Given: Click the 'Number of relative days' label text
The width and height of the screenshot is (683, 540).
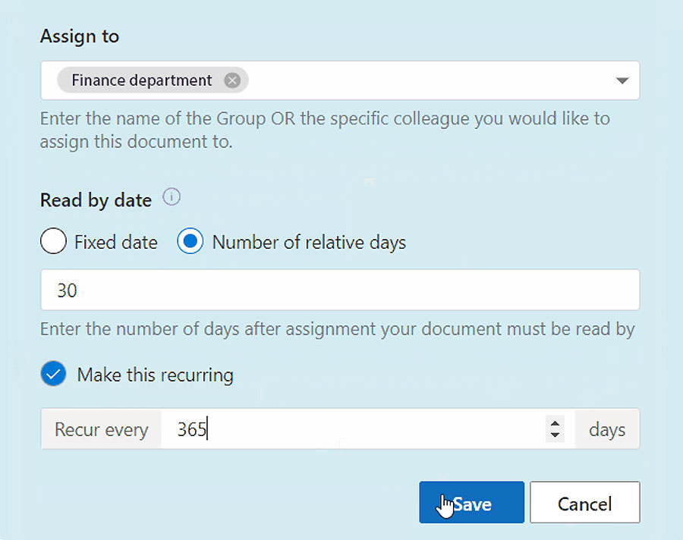Looking at the screenshot, I should point(309,242).
